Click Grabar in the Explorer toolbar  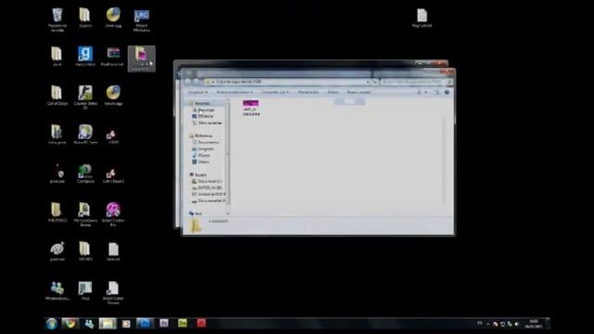tap(333, 92)
